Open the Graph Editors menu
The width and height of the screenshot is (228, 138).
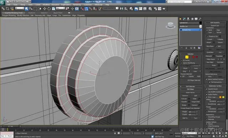(66, 5)
